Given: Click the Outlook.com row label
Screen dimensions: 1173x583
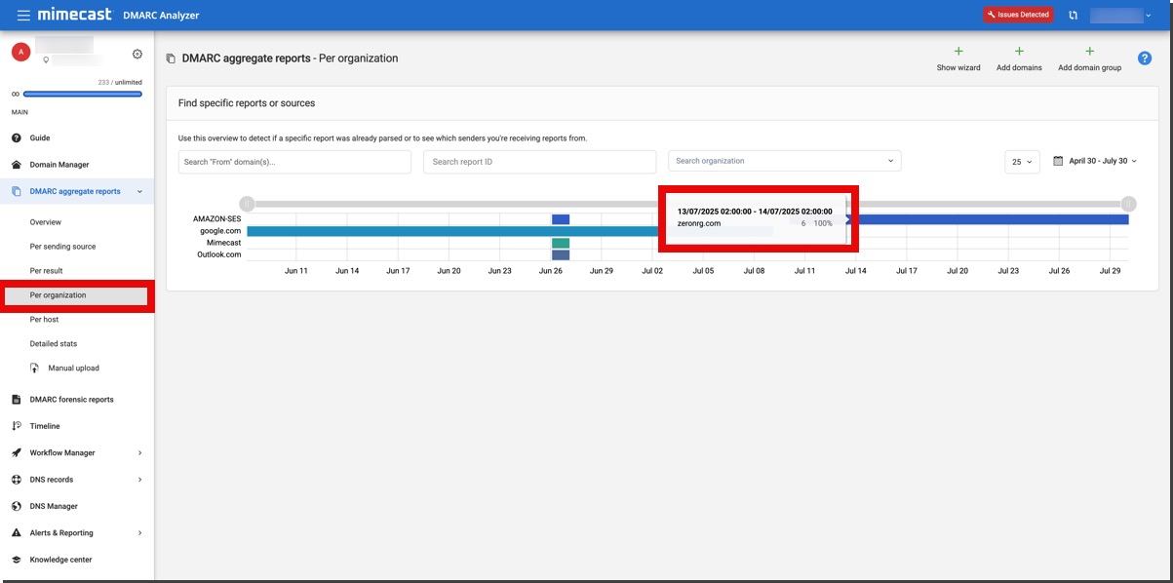Looking at the screenshot, I should point(219,254).
